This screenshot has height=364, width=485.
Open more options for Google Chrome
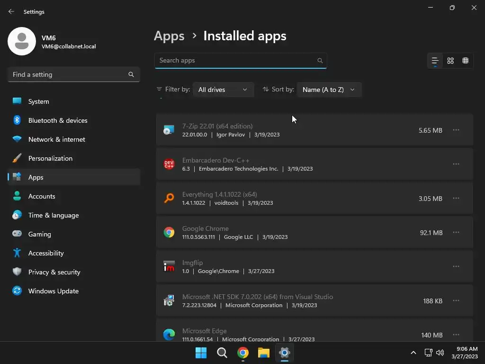(x=456, y=232)
